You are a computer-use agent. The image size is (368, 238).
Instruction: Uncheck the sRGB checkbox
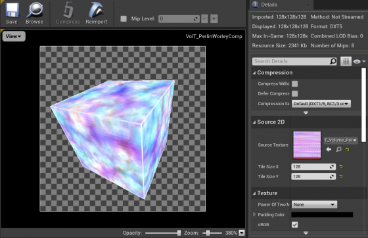tap(295, 225)
